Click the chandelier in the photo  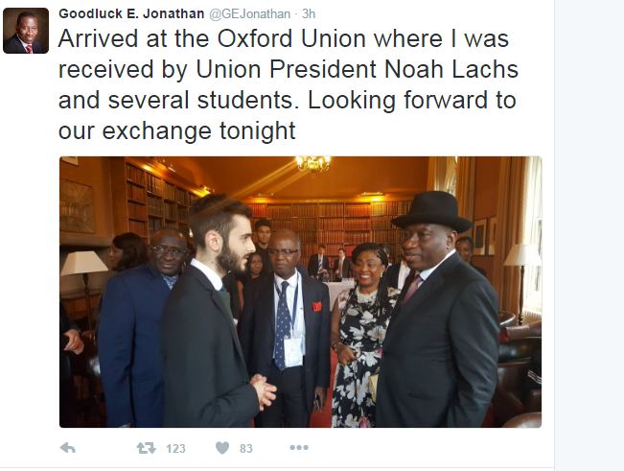coord(312,164)
